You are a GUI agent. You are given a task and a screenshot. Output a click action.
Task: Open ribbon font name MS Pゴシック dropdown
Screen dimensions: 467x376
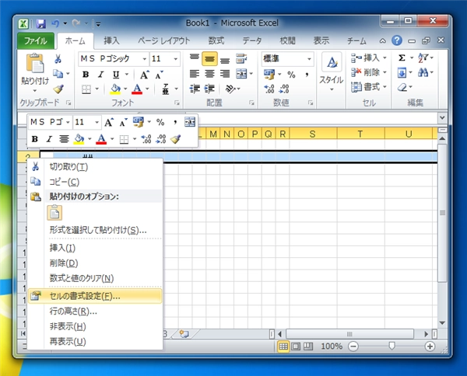click(x=144, y=59)
